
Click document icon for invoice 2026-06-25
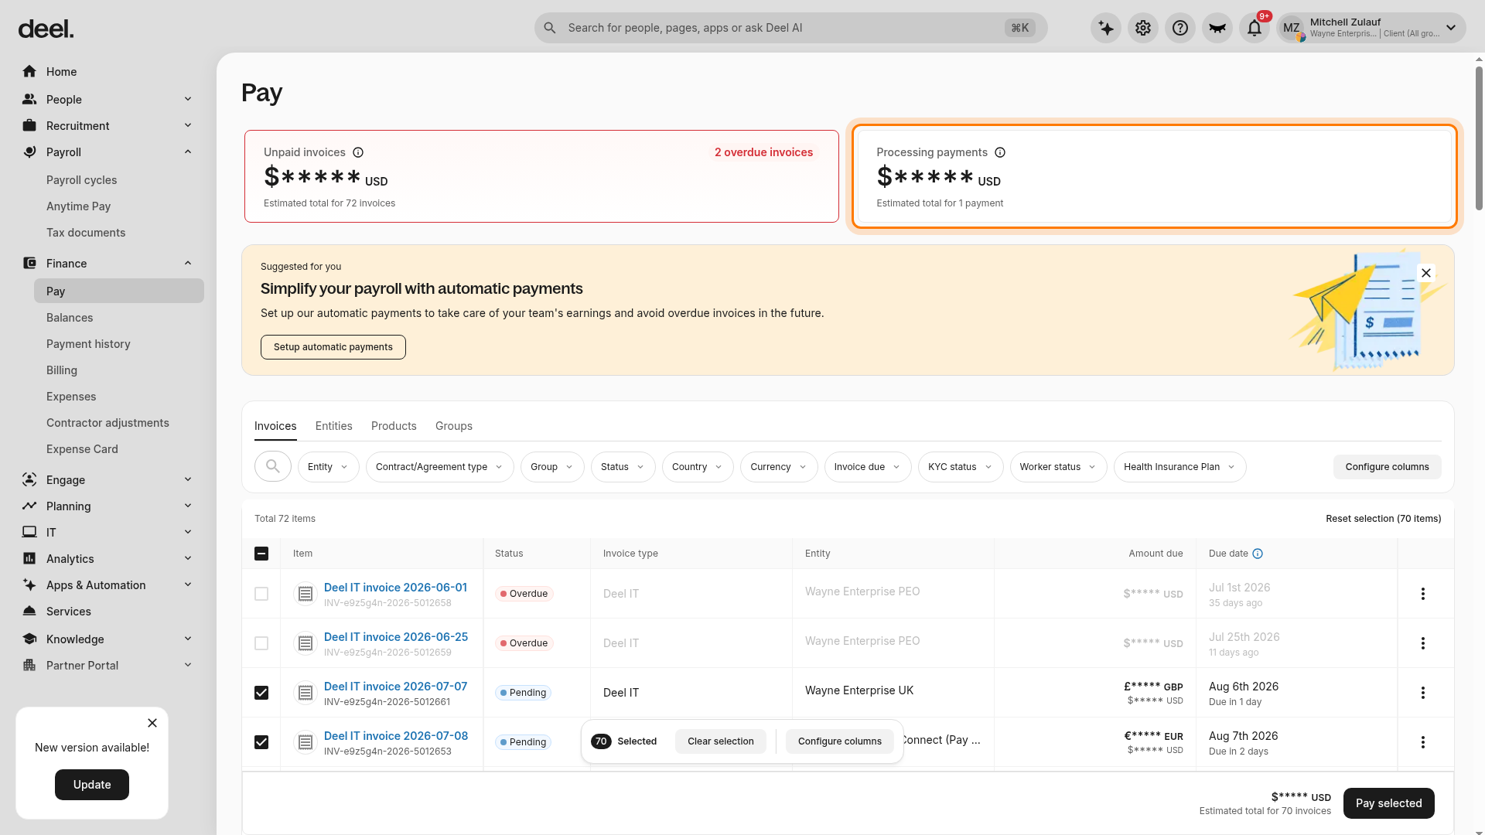pyautogui.click(x=306, y=643)
